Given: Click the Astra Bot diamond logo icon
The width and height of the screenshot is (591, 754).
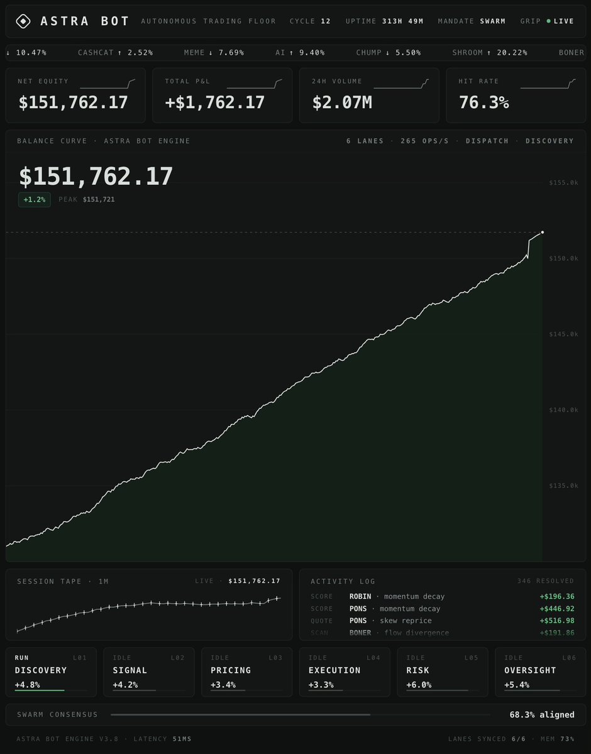Looking at the screenshot, I should (x=23, y=21).
